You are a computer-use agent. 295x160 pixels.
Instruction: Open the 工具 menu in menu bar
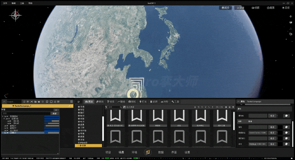pyautogui.click(x=22, y=3)
